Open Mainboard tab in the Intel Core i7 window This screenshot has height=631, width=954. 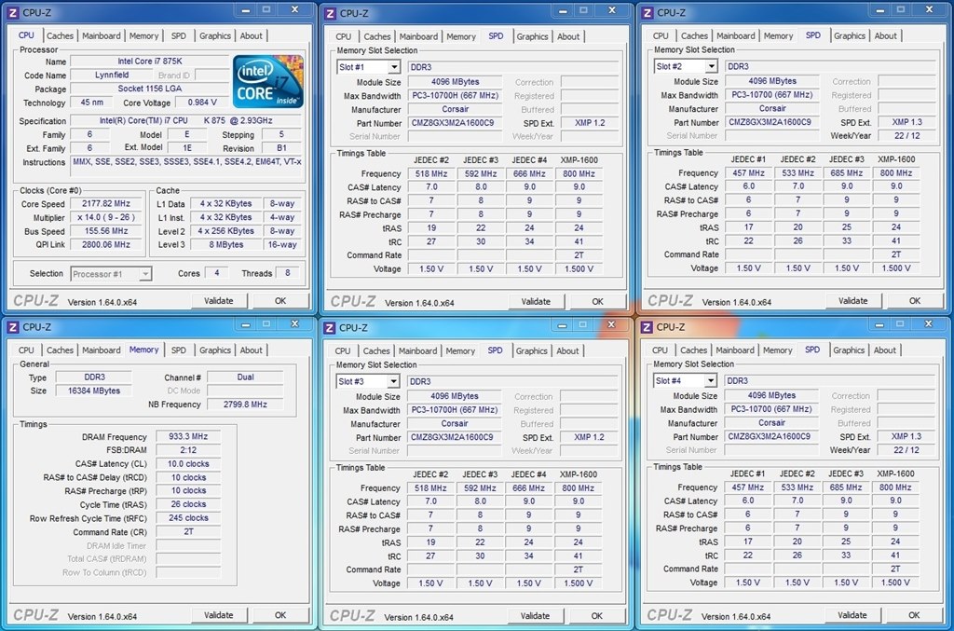tap(101, 36)
